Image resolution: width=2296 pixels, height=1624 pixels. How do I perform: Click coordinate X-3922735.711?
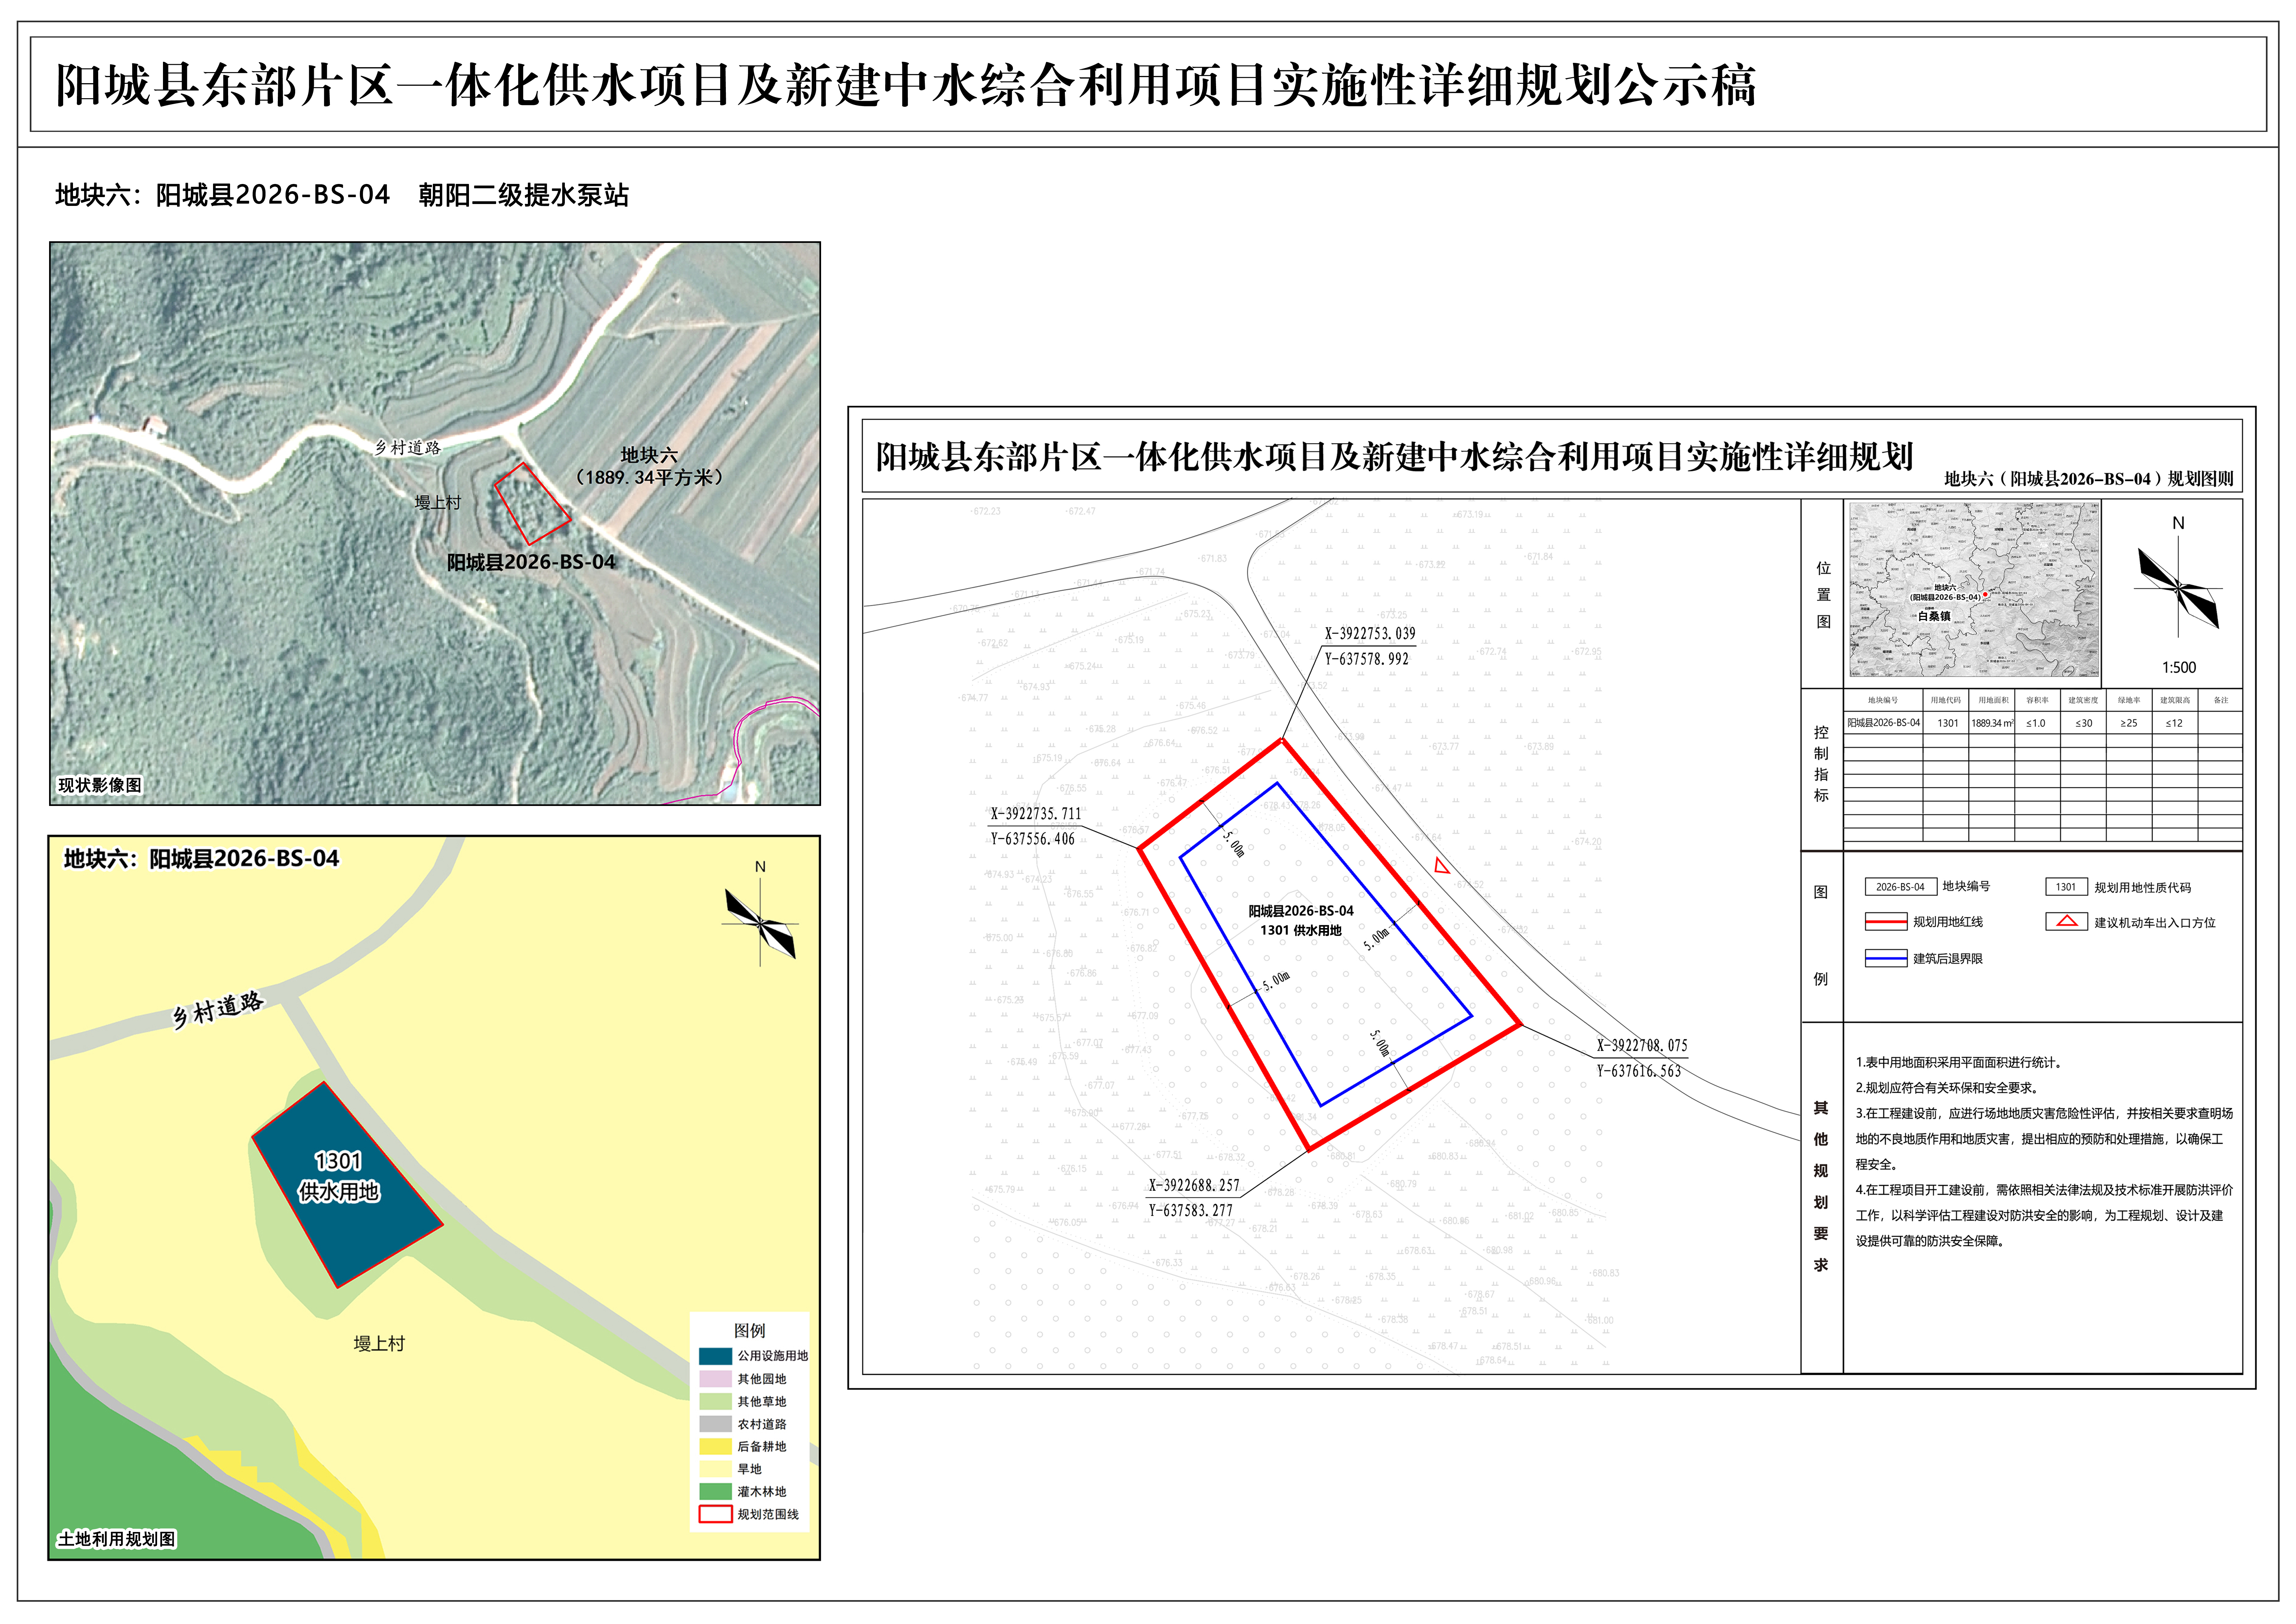tap(1036, 813)
